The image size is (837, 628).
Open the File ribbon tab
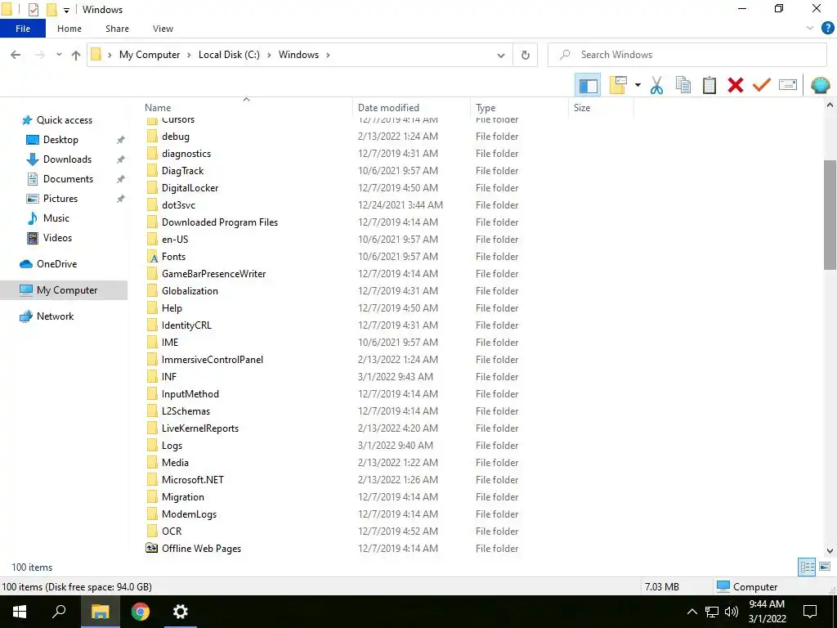tap(23, 29)
